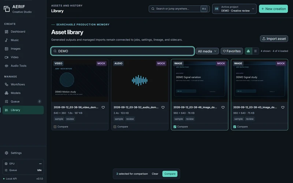
Task: Click Compare in the selection bar
Action: 170,174
